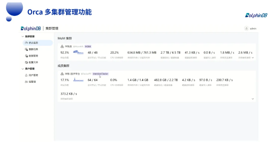The image size is (269, 144).
Task: Click the cluster icon beside 华东-因子平台
Action: click(62, 74)
